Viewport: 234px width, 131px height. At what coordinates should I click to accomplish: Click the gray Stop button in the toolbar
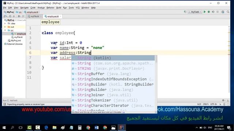(218, 12)
